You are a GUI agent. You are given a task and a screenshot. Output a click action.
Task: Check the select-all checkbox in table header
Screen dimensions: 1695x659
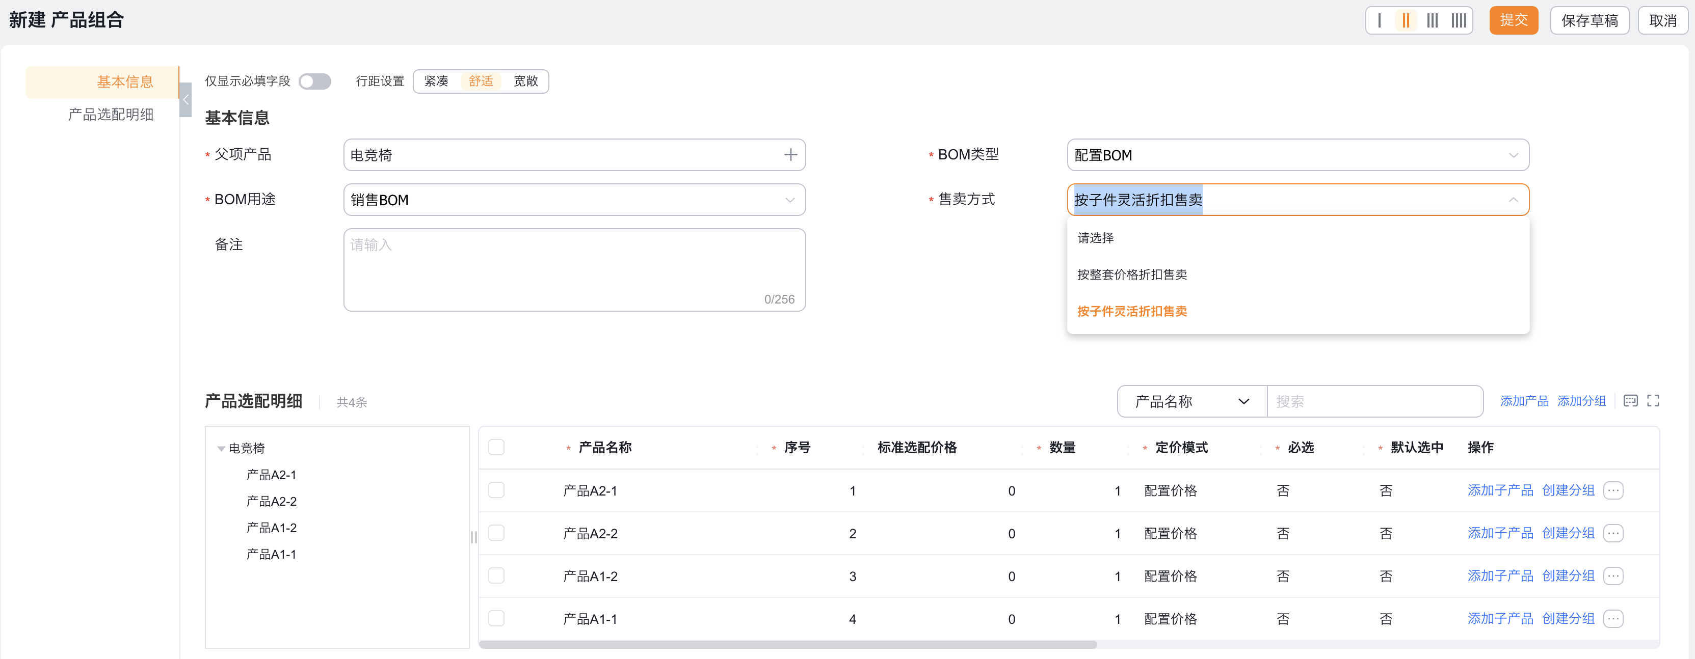497,447
